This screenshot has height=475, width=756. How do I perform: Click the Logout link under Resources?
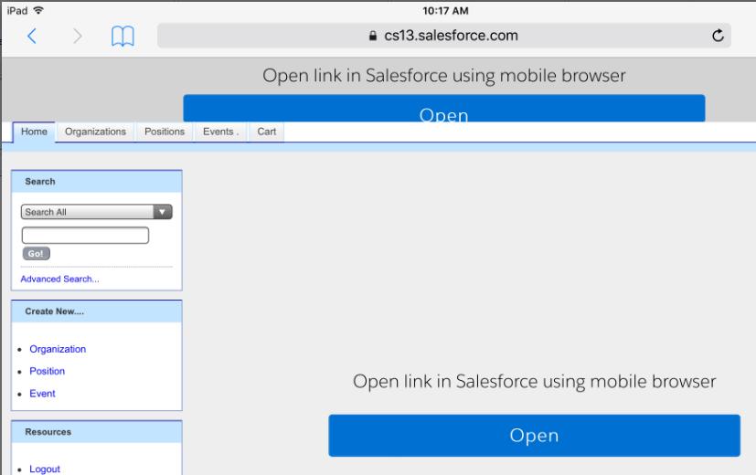[45, 469]
